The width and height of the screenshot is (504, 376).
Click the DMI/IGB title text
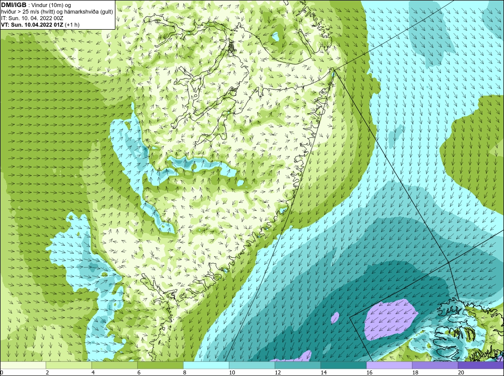point(14,5)
